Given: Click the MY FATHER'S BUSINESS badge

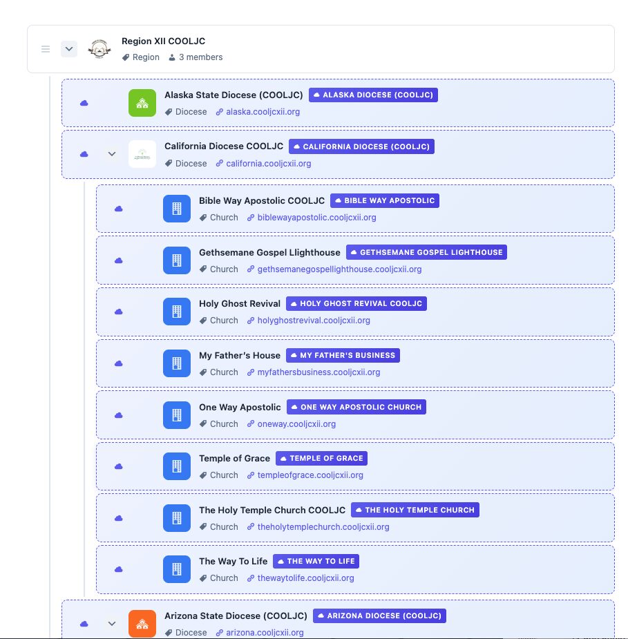Looking at the screenshot, I should click(x=343, y=355).
